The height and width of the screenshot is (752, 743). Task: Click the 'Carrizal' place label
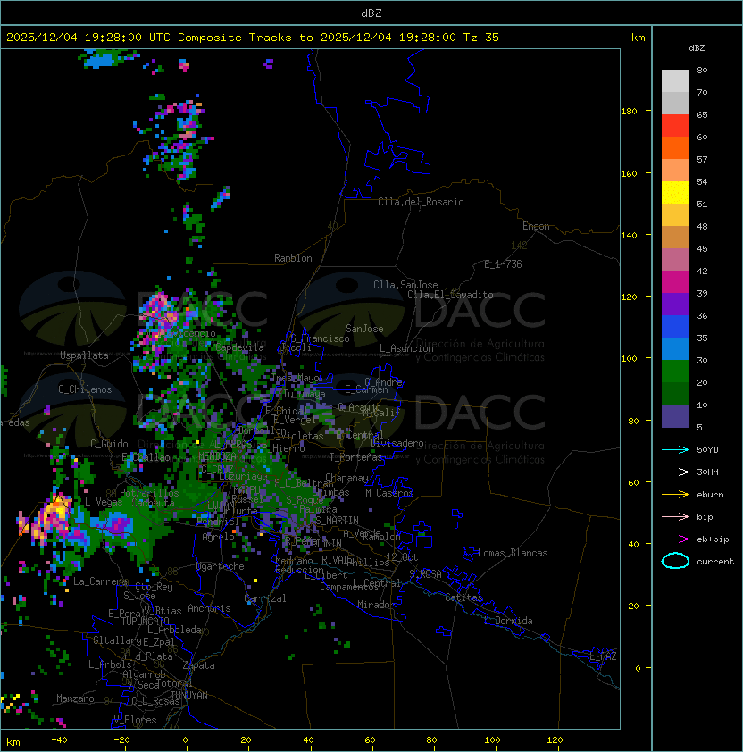[x=265, y=598]
